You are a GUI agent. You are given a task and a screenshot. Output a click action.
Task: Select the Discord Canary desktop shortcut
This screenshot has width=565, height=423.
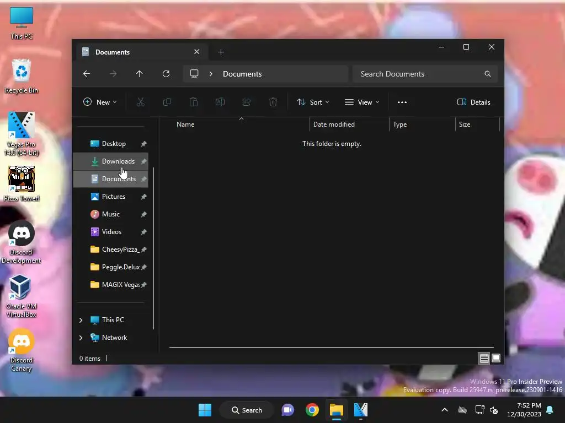click(22, 350)
